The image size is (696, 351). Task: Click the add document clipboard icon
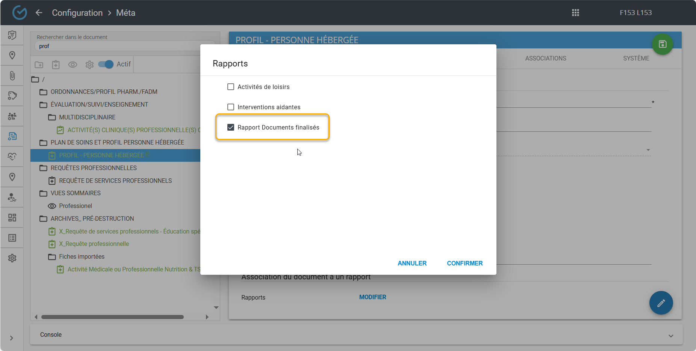pos(56,65)
